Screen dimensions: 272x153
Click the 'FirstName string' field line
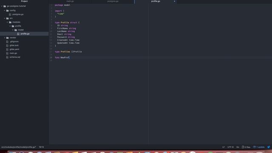pos(67,28)
